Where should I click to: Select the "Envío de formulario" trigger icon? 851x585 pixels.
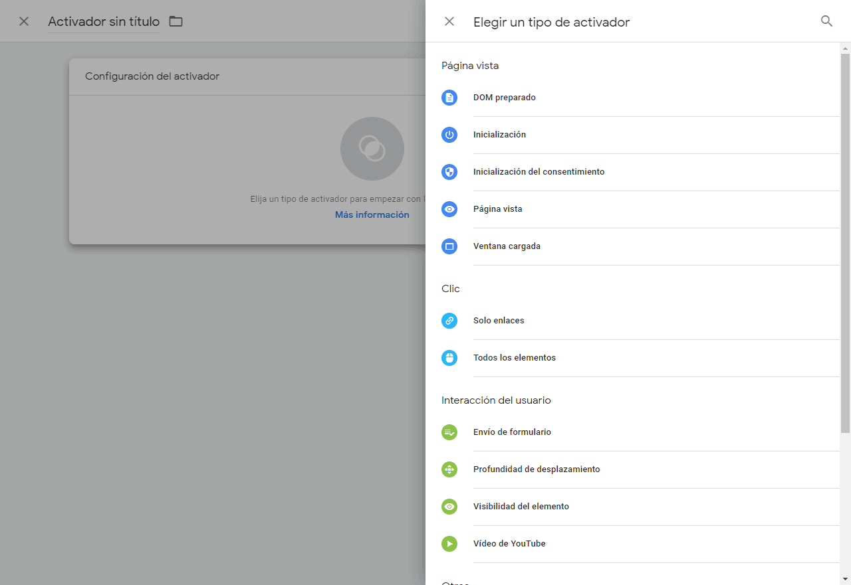(449, 432)
